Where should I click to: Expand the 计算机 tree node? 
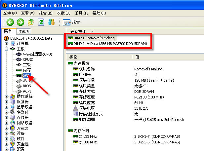pos(6,44)
